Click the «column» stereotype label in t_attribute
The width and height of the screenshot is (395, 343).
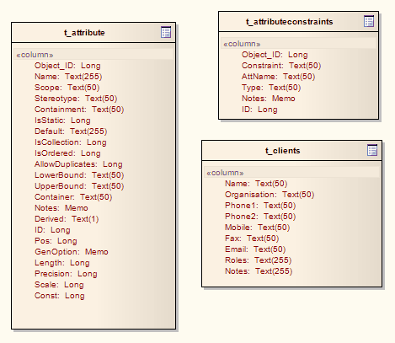(x=35, y=55)
